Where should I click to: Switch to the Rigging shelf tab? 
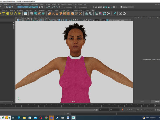12,10
